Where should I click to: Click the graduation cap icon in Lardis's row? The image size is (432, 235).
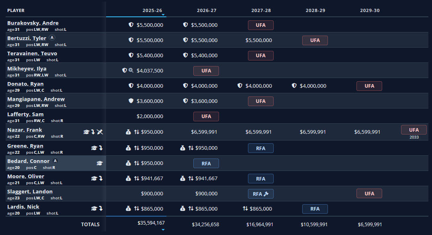tap(94, 209)
